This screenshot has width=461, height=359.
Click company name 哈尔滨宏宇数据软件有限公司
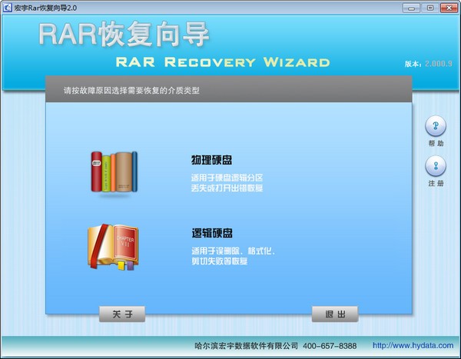pyautogui.click(x=246, y=346)
